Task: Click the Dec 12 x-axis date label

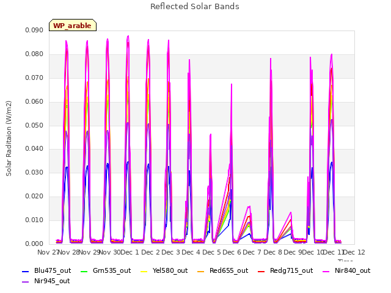Action: click(x=354, y=252)
